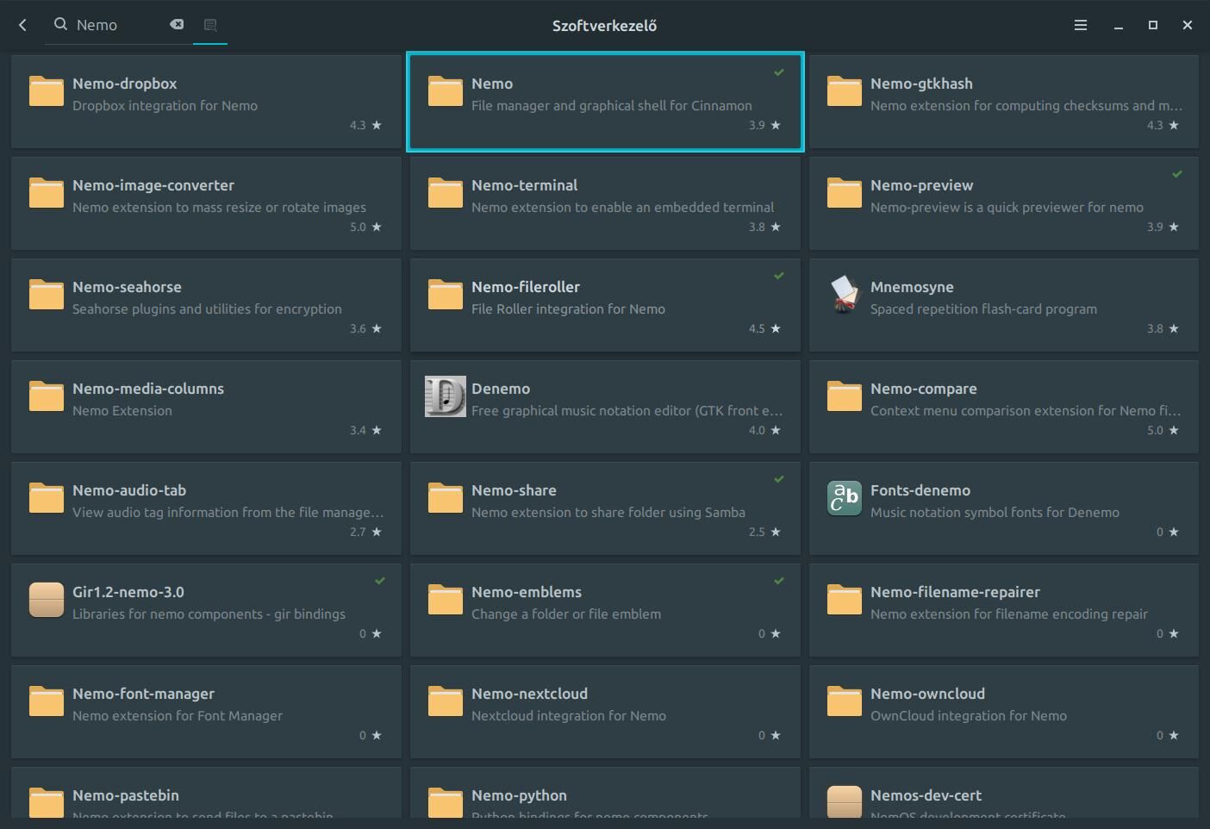This screenshot has height=829, width=1210.
Task: Click 'File manager and graphical shell for Cinnamon'
Action: click(x=612, y=106)
